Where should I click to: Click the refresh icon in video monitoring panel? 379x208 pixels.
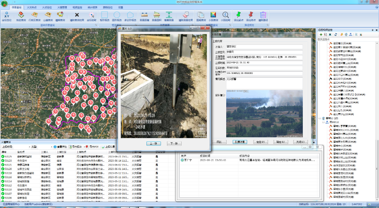[x=335, y=35]
